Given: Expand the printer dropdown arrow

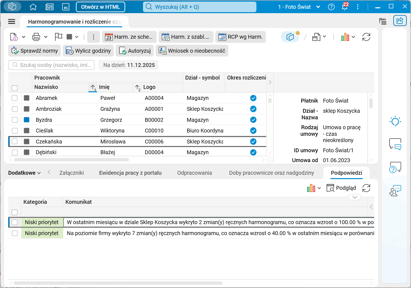Looking at the screenshot, I should (x=46, y=37).
